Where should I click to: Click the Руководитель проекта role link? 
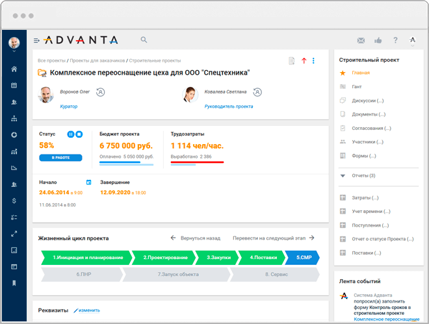point(229,106)
